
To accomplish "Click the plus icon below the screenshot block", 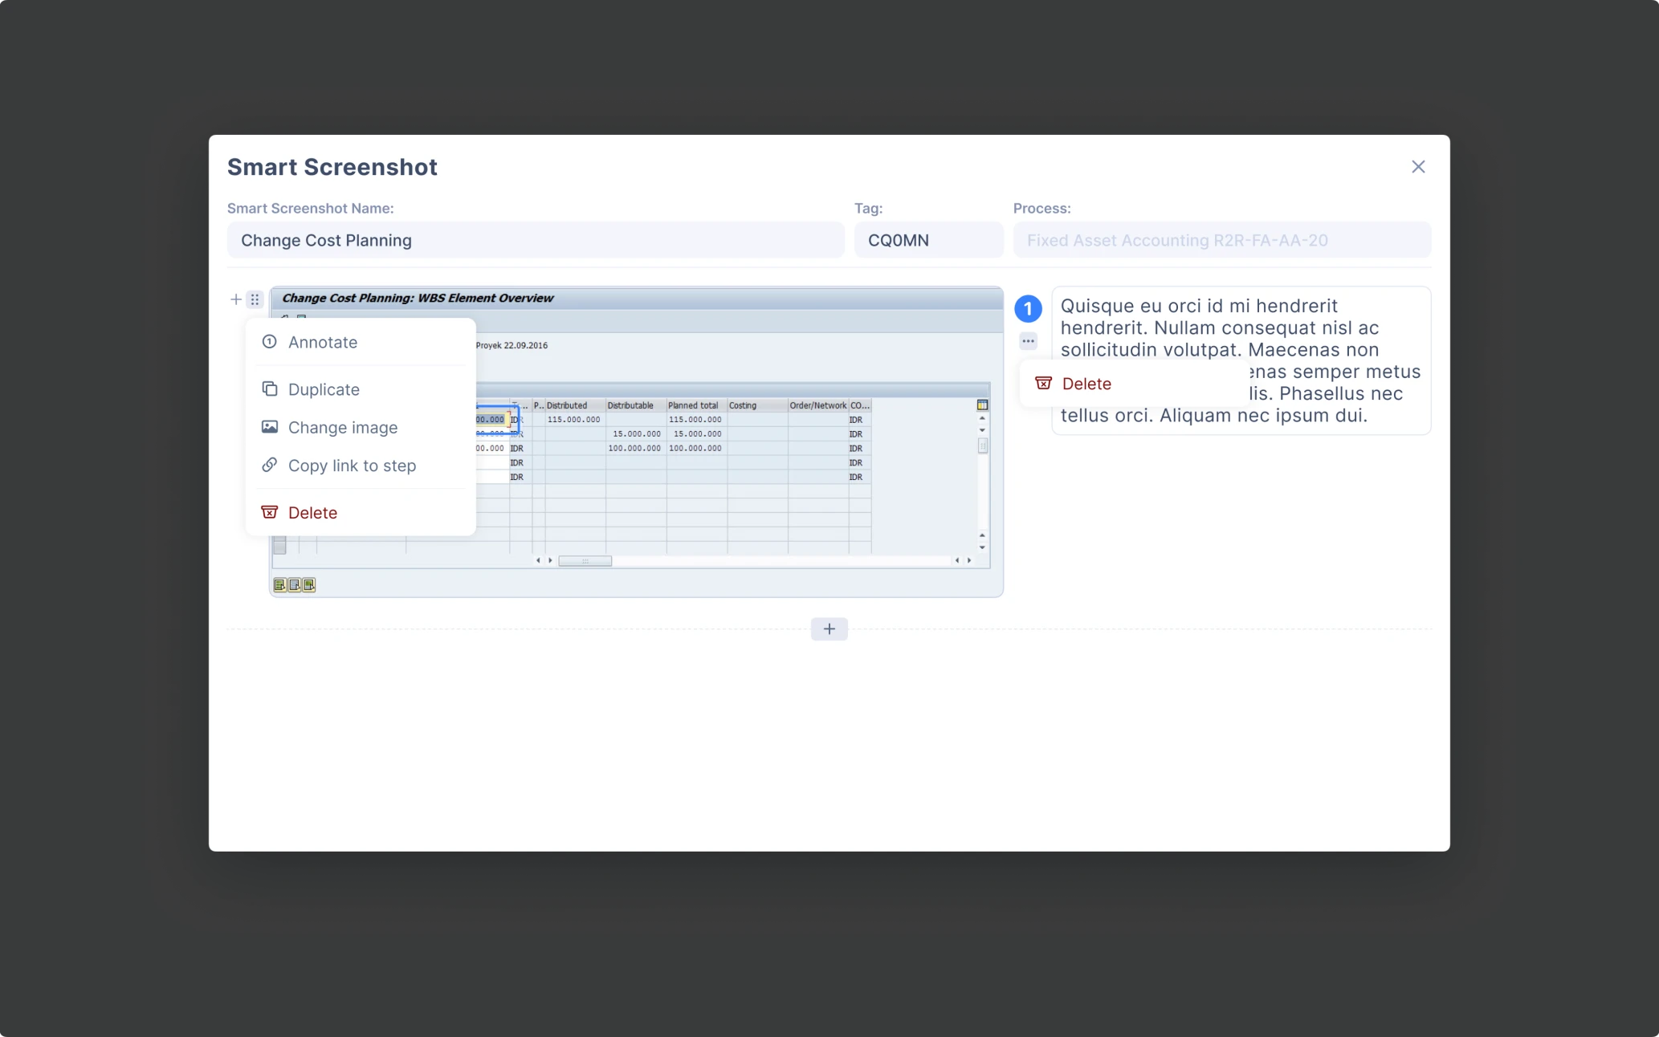I will (x=829, y=628).
